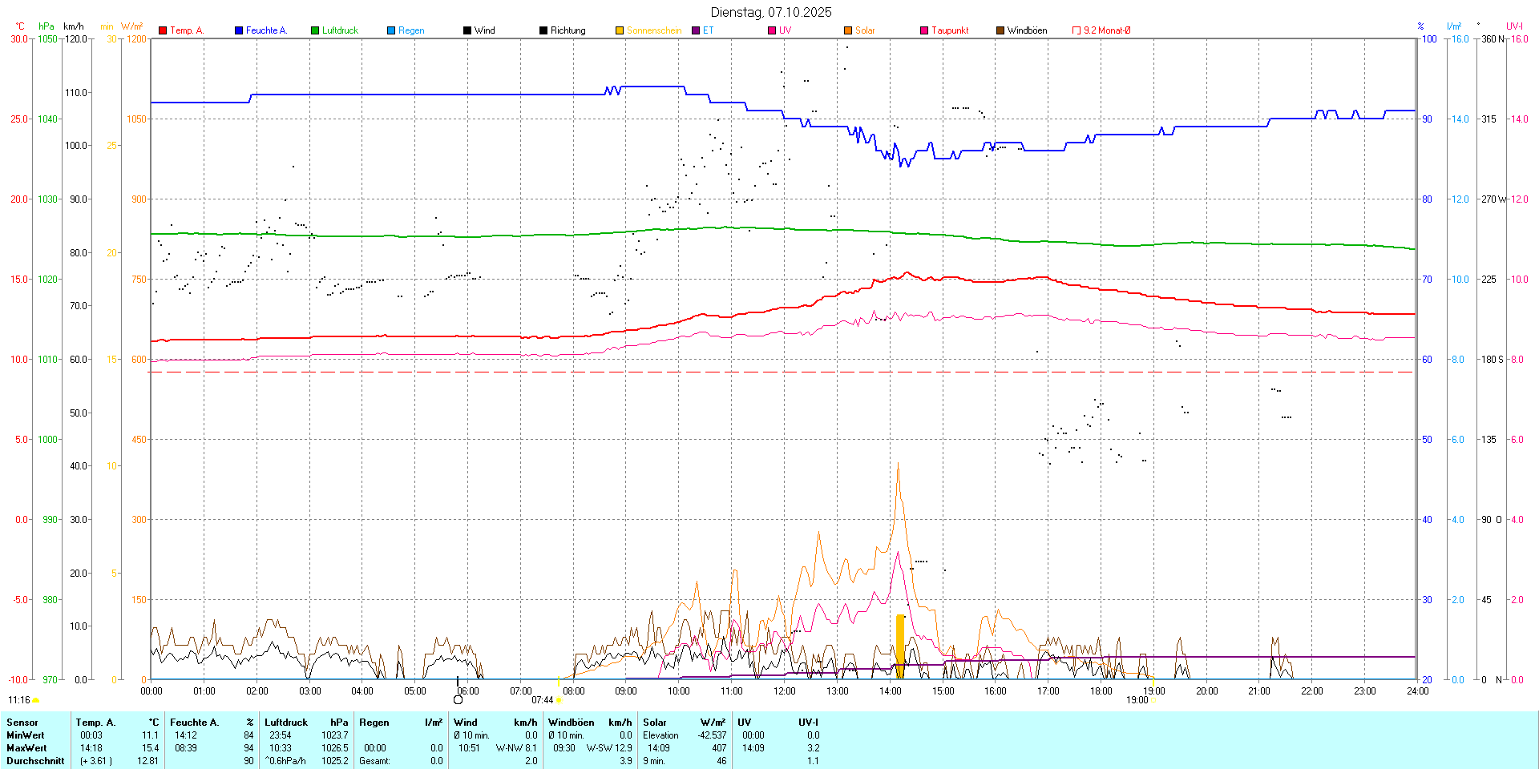The image size is (1539, 769).
Task: Click the green Luftdruck legend square
Action: click(315, 30)
